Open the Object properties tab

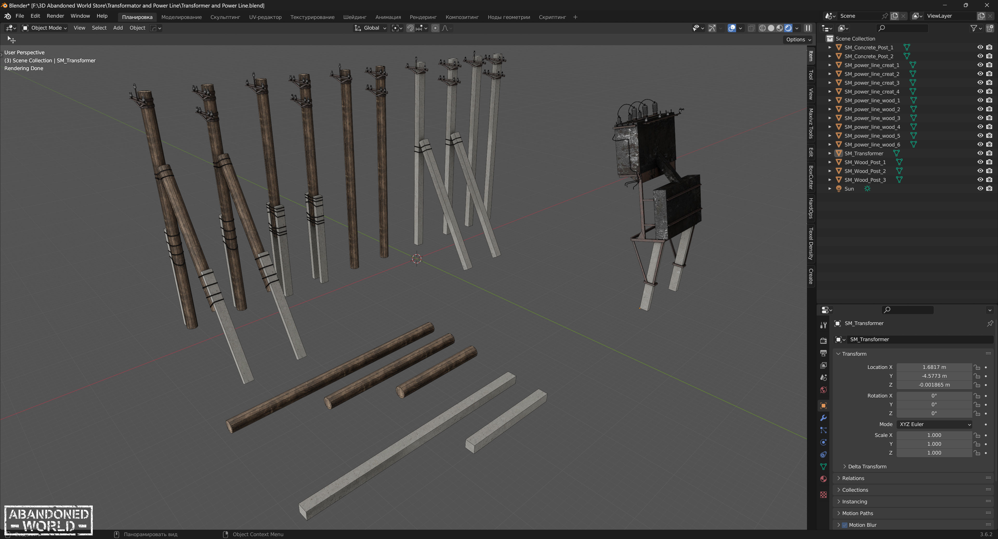823,406
